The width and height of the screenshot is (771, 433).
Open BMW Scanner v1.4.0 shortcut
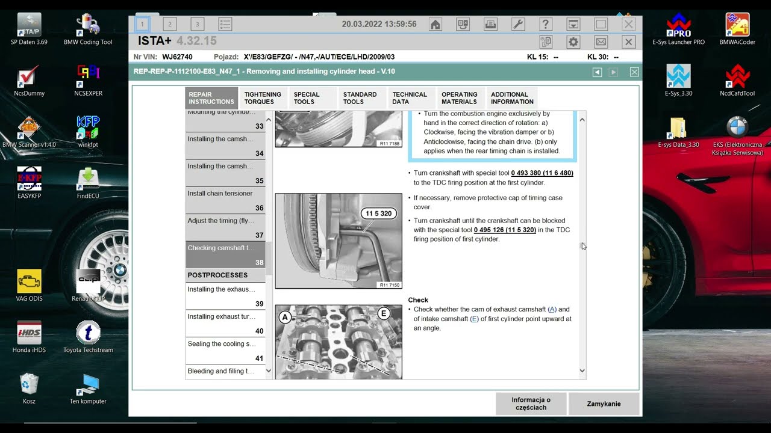[29, 132]
